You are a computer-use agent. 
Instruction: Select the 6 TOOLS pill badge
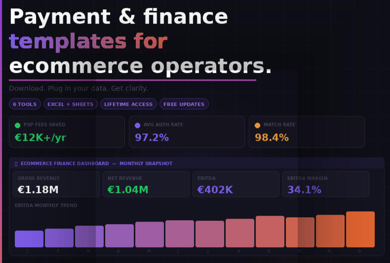pos(25,104)
